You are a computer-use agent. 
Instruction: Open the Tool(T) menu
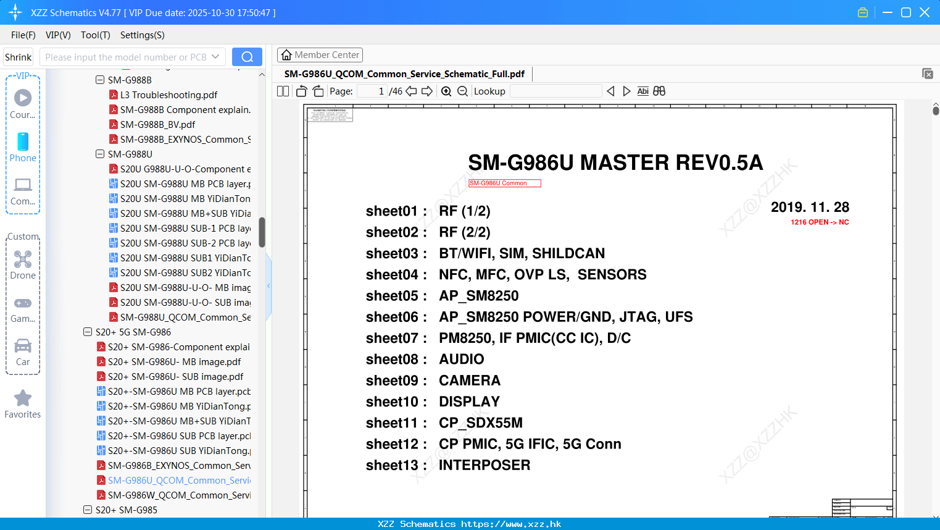[96, 35]
